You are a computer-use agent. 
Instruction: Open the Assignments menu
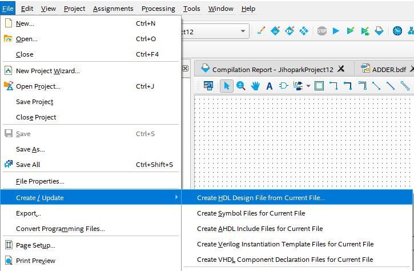click(x=113, y=9)
